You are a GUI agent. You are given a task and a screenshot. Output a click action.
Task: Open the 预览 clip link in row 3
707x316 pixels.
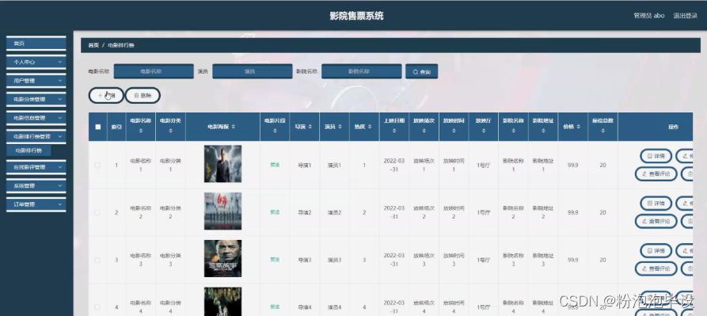[275, 260]
